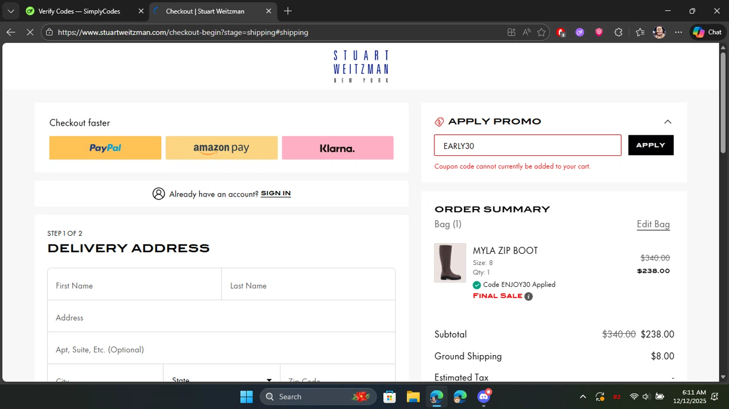Open the split screen icon in address bar
The image size is (729, 409).
[511, 33]
